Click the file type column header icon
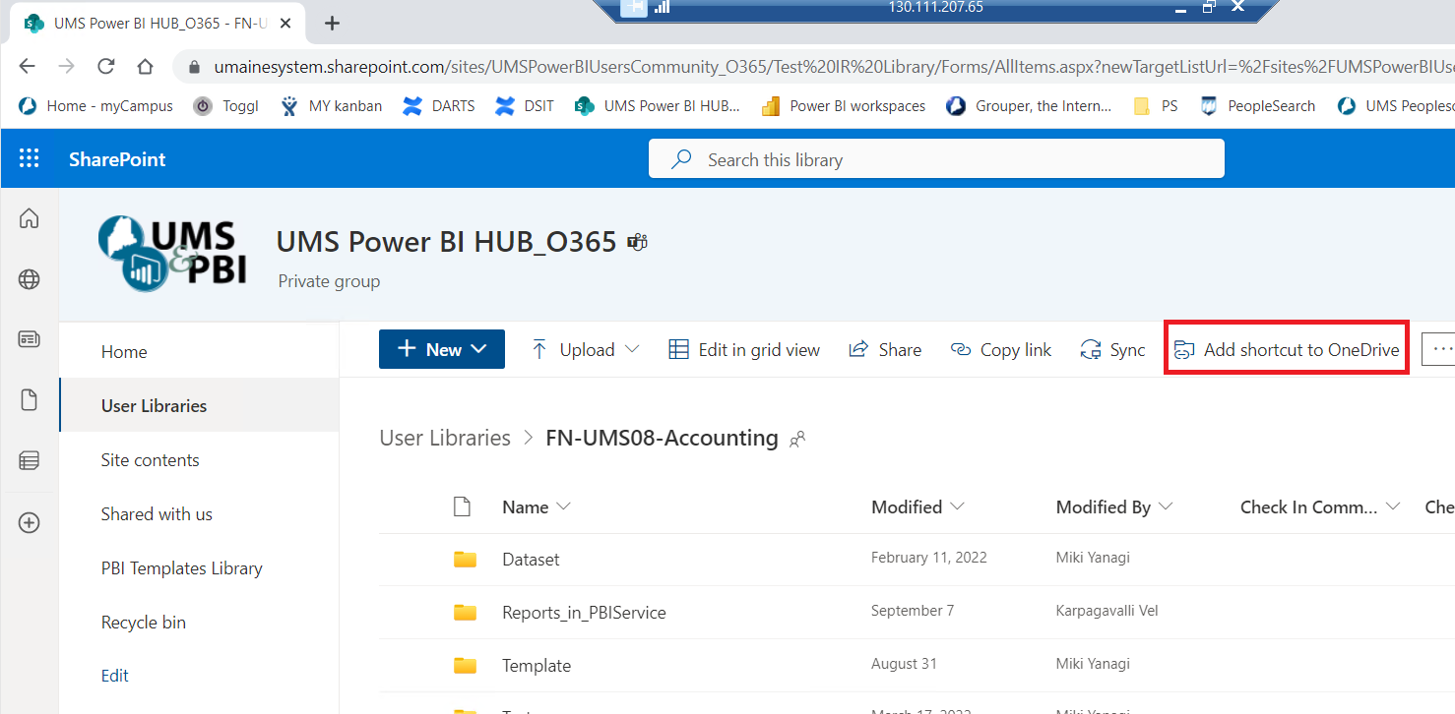This screenshot has width=1455, height=714. click(x=462, y=507)
